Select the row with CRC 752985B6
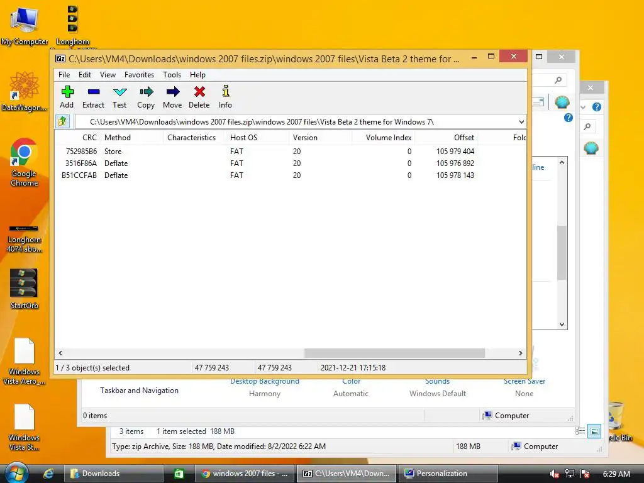The width and height of the screenshot is (644, 483). [291, 152]
